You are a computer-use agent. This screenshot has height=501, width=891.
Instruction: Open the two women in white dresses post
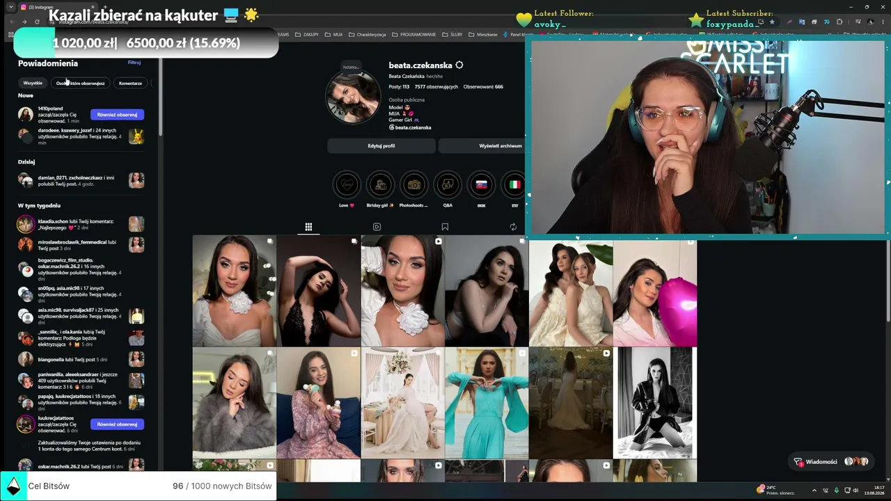[571, 293]
